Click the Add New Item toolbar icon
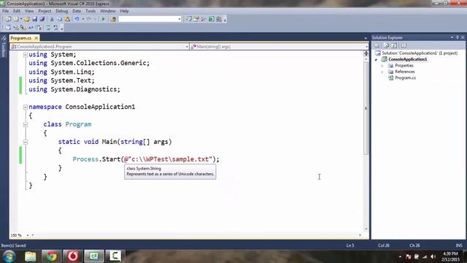The width and height of the screenshot is (467, 263). [16, 19]
